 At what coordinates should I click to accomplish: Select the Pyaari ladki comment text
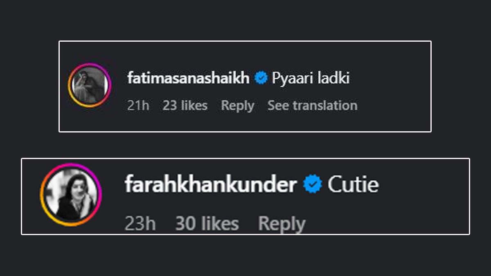click(x=311, y=78)
